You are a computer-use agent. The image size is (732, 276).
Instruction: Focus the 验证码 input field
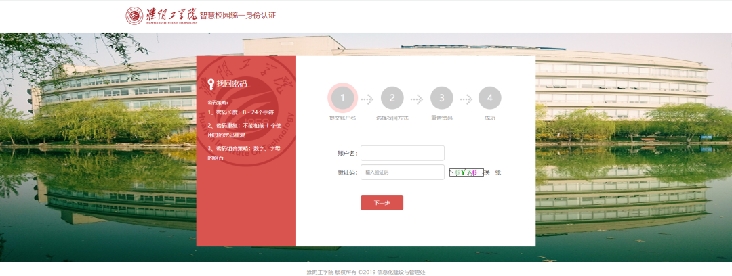coord(403,172)
